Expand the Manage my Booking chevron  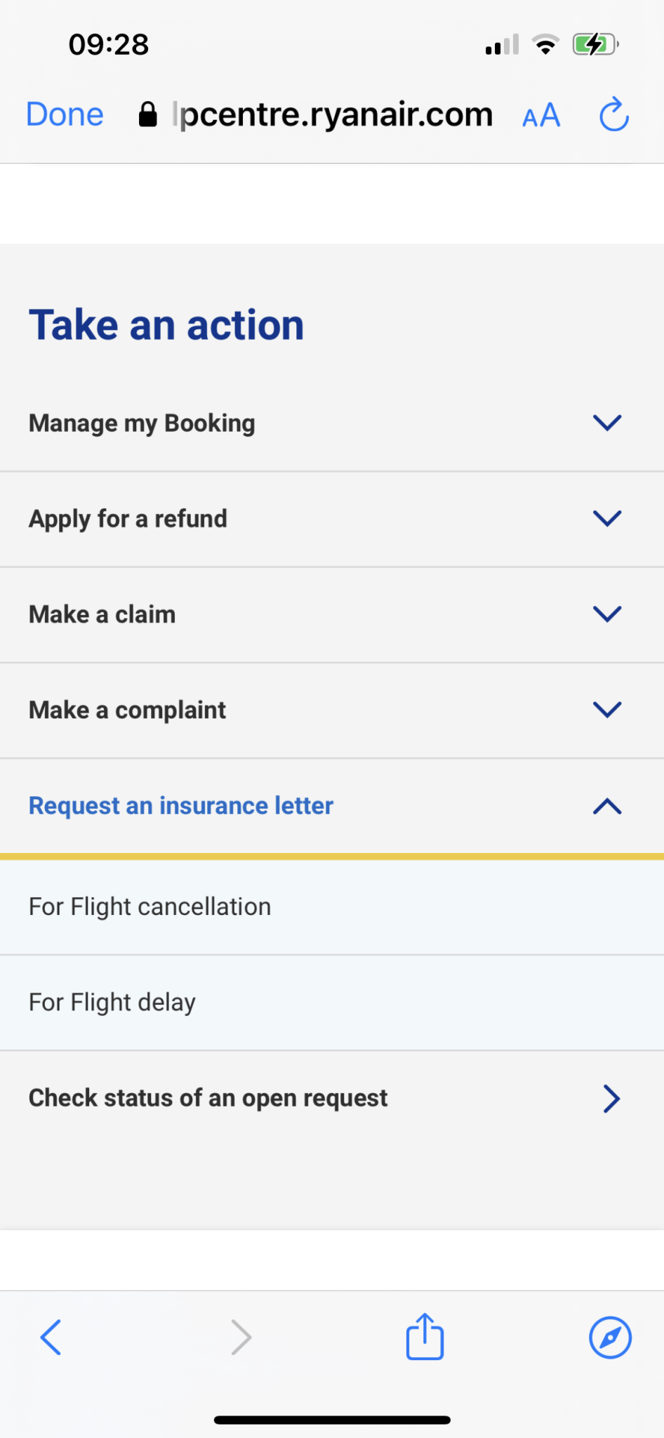click(607, 423)
